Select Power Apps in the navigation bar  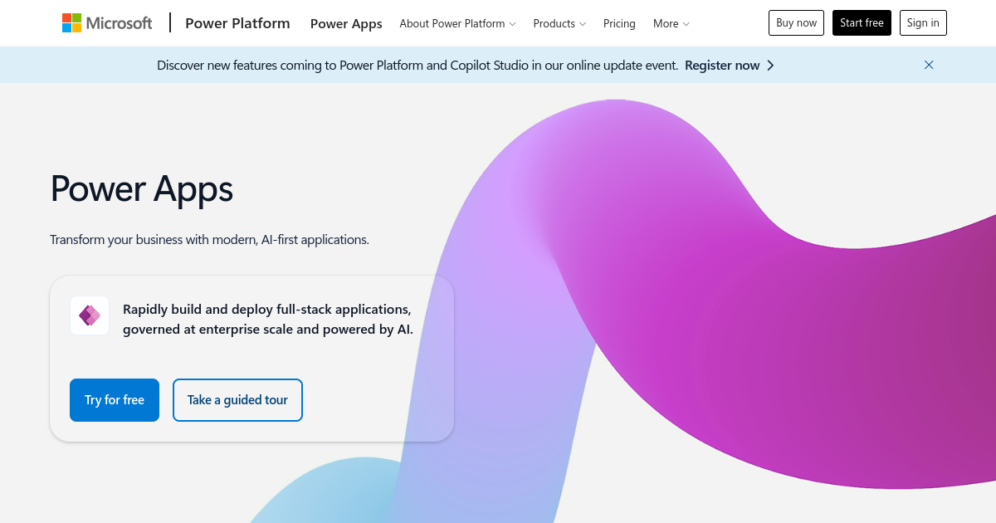point(346,23)
